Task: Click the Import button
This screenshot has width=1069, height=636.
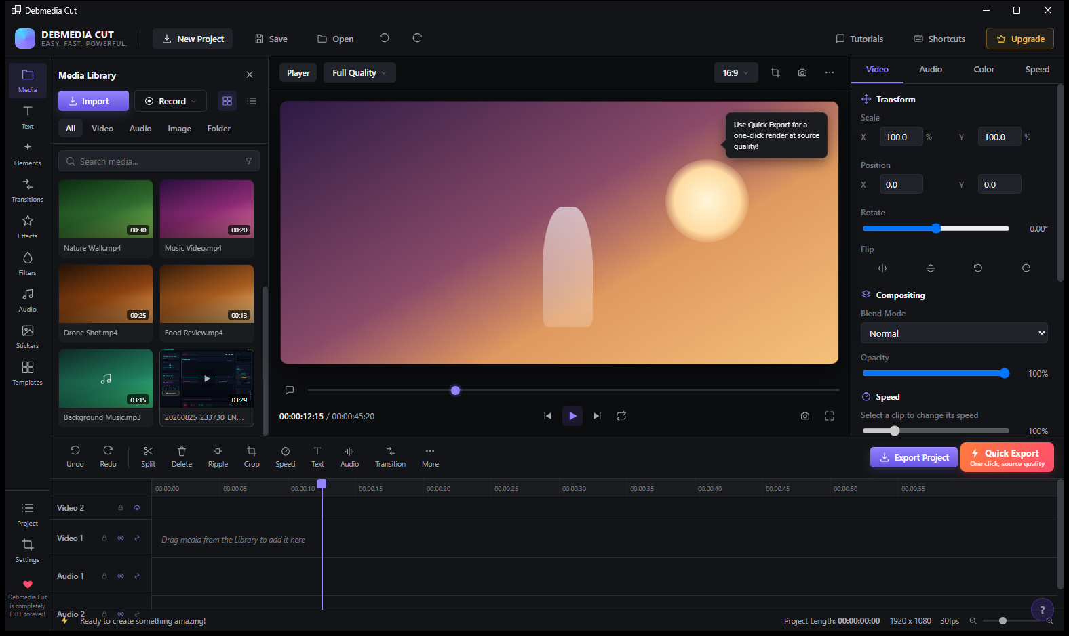Action: click(94, 101)
